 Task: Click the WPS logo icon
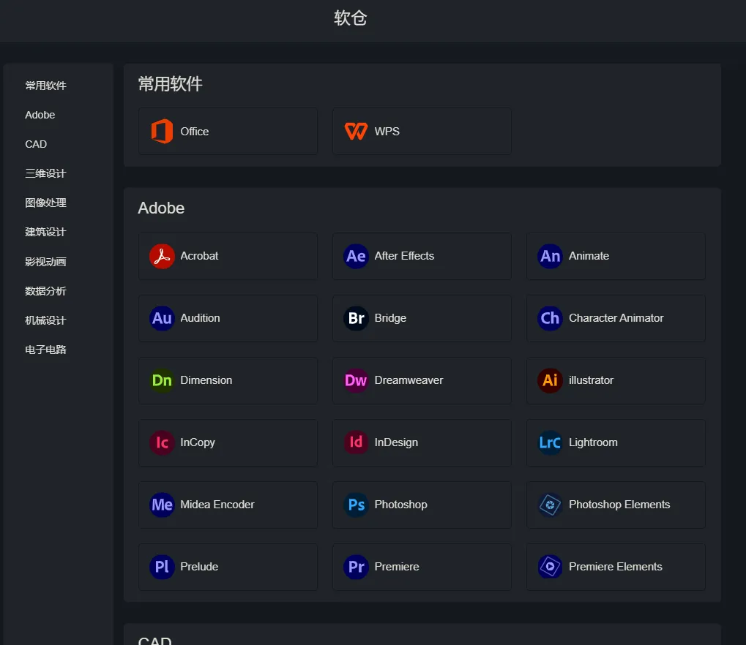tap(356, 131)
